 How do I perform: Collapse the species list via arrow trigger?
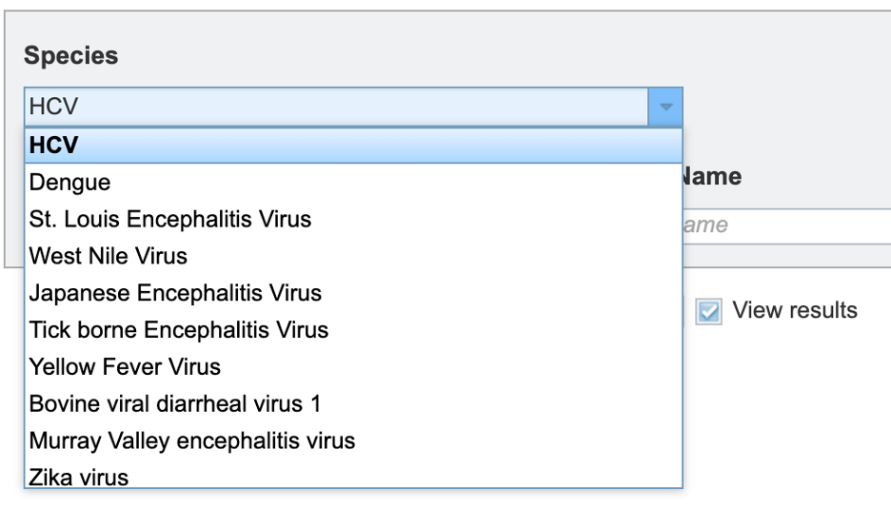[x=665, y=107]
